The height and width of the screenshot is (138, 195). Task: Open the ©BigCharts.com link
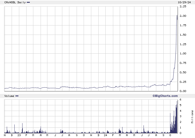coord(165,96)
